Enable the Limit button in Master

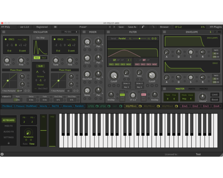pyautogui.click(x=214, y=95)
